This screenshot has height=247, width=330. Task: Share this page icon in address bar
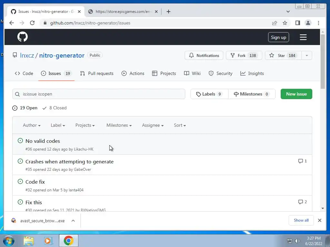tap(275, 23)
